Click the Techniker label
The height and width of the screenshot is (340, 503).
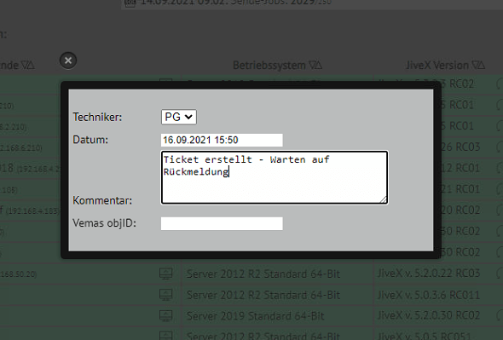pyautogui.click(x=97, y=117)
